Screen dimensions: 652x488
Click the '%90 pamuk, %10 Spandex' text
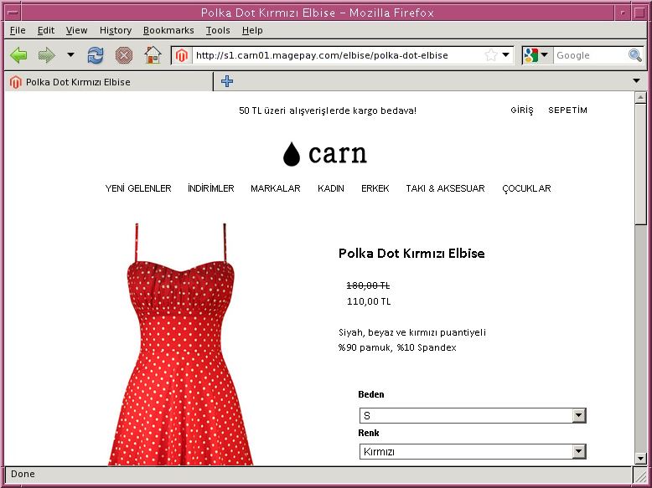397,347
